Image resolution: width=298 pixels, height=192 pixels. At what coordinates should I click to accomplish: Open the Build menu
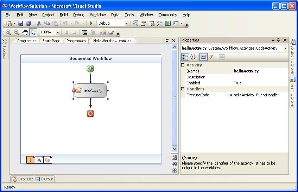click(64, 15)
